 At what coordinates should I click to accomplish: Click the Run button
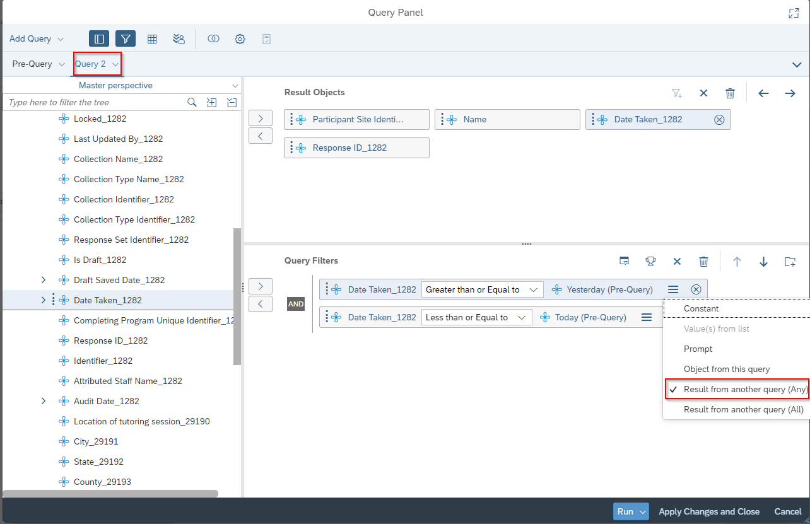(x=625, y=511)
